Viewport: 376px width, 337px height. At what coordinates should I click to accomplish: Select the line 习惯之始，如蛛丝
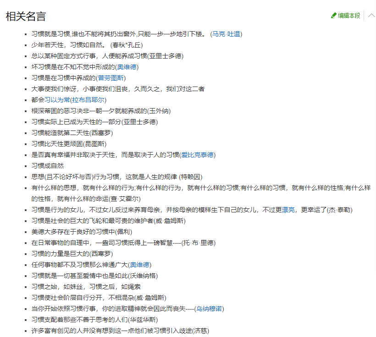coord(86,287)
